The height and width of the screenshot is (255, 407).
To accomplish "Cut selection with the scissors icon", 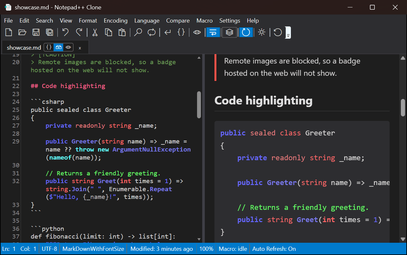I will tap(95, 32).
